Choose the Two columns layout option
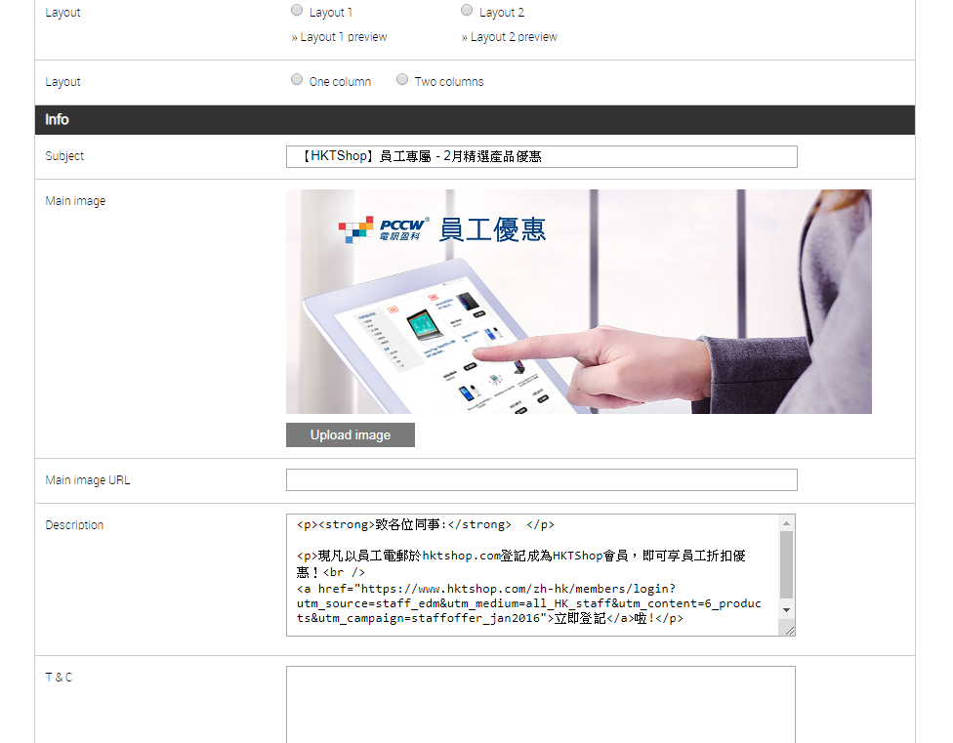The image size is (953, 743). (402, 79)
